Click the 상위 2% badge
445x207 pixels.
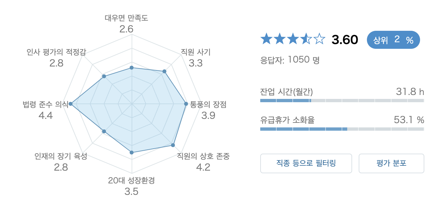click(393, 40)
